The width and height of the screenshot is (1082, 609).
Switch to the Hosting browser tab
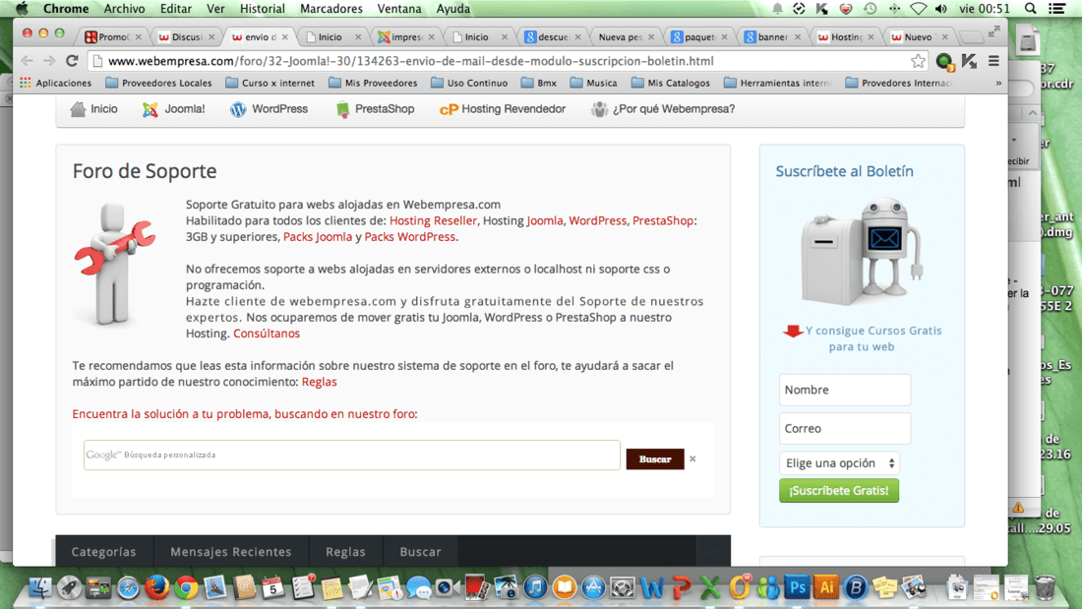point(843,36)
